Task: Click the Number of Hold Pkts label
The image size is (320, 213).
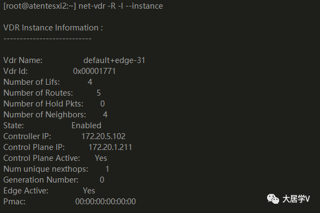Action: click(x=43, y=104)
